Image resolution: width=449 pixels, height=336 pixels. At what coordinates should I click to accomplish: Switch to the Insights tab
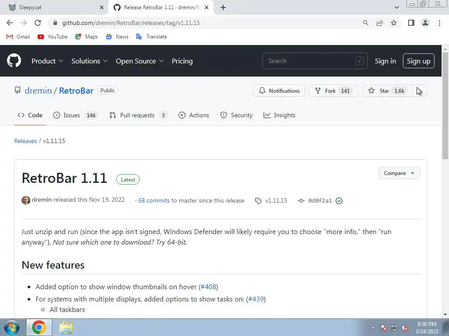tap(279, 115)
